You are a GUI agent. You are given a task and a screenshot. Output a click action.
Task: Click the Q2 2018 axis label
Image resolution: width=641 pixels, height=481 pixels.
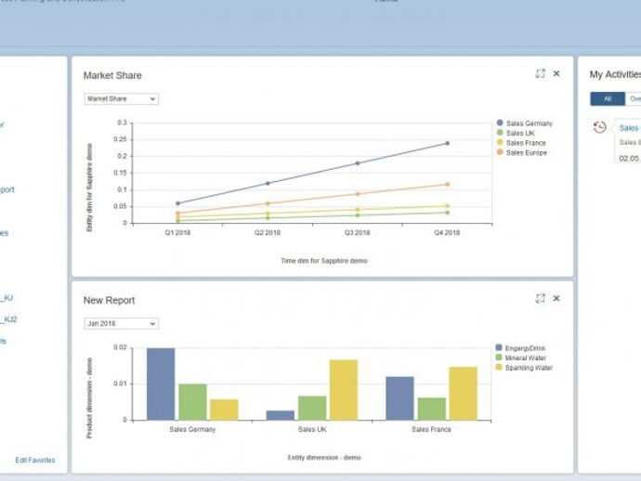268,232
